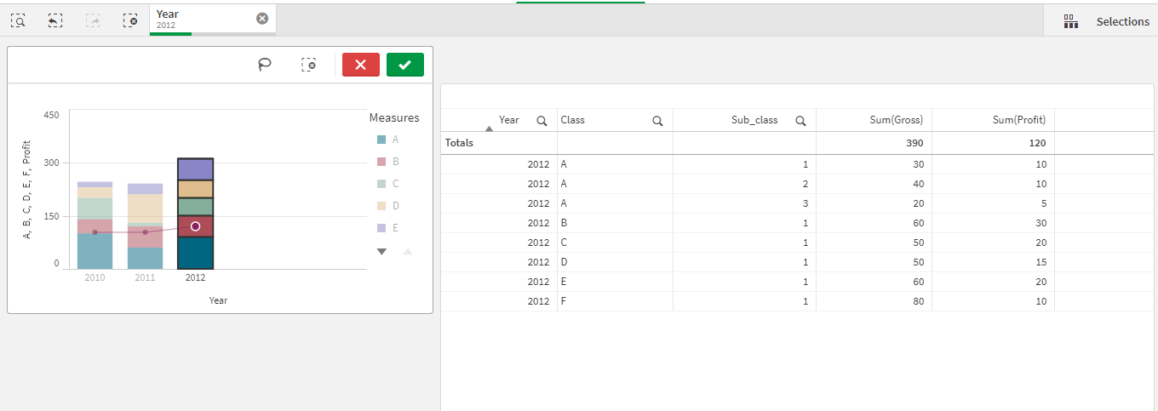Select Class B cell in table
This screenshot has width=1158, height=411.
click(615, 223)
